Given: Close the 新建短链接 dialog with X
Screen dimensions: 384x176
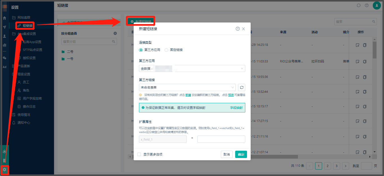Looking at the screenshot, I should tap(244, 29).
